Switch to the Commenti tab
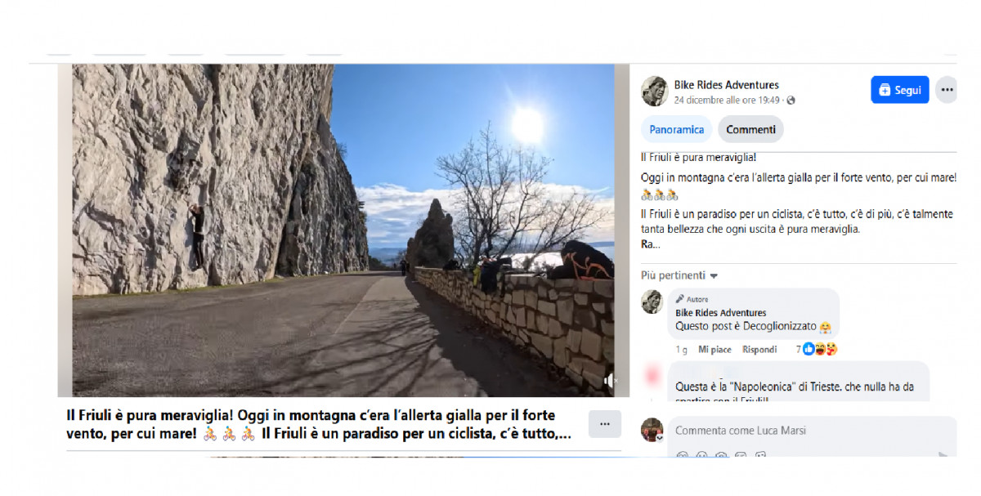This screenshot has height=496, width=981. point(750,129)
